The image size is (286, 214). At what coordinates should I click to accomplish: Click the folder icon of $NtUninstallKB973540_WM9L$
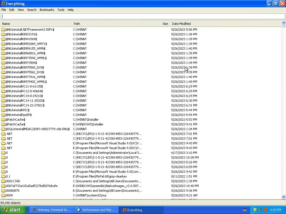click(x=3, y=58)
